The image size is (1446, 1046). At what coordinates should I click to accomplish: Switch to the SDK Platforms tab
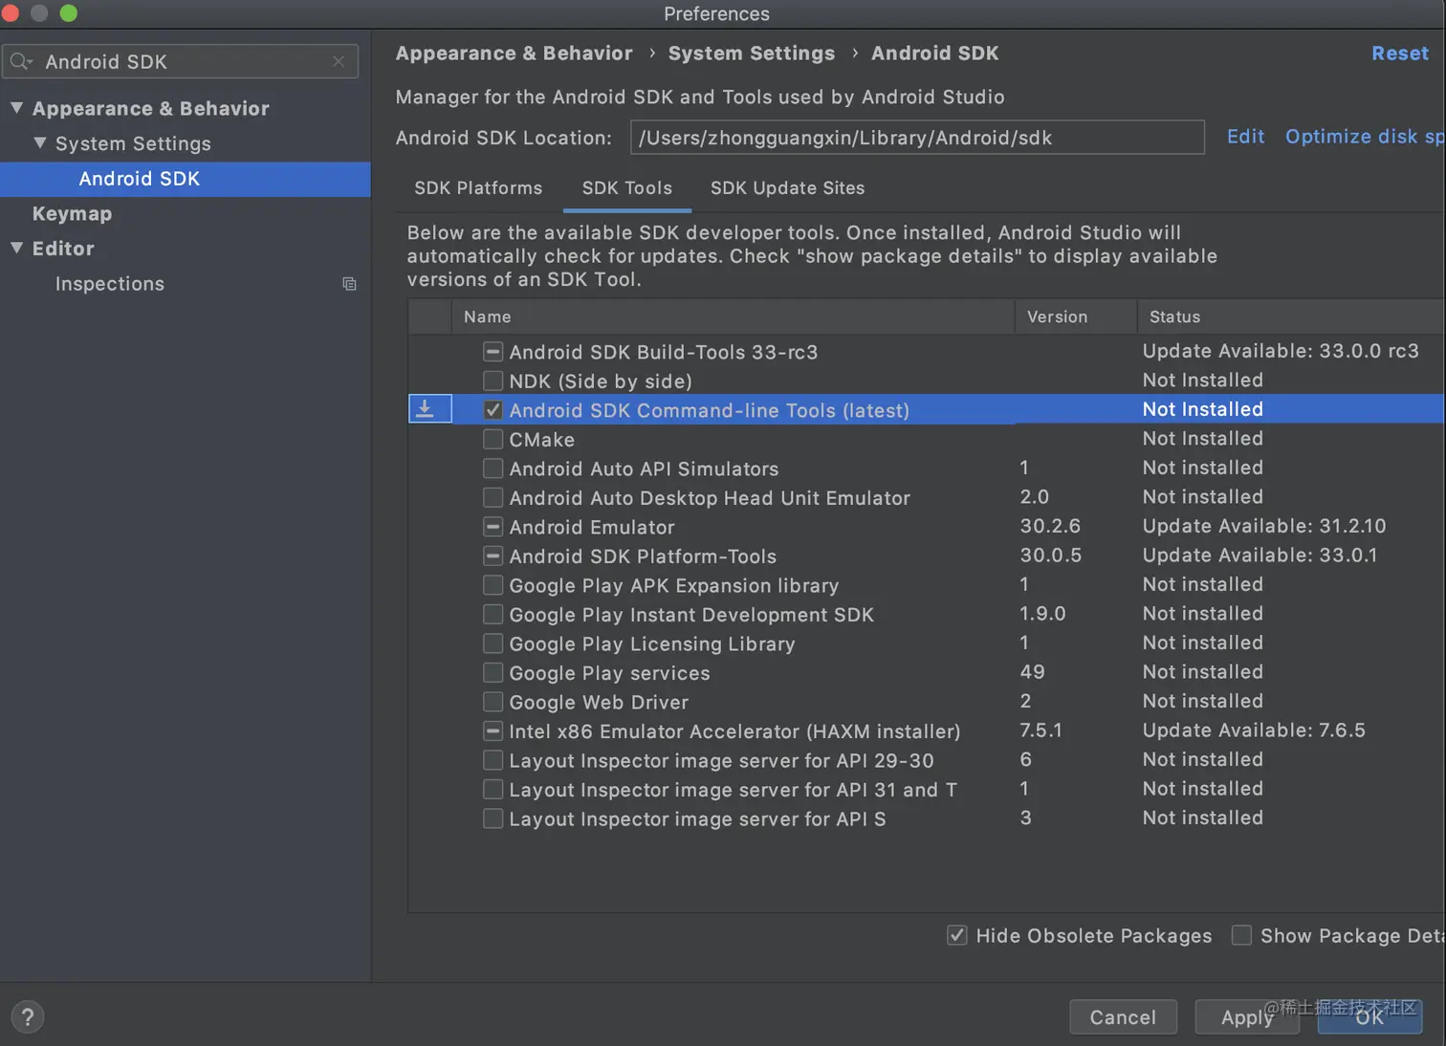pos(478,188)
